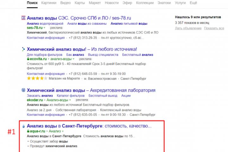Screen dimensions: 228x152
Task: Click the ses-78.ru site favicon
Action: 23,18
